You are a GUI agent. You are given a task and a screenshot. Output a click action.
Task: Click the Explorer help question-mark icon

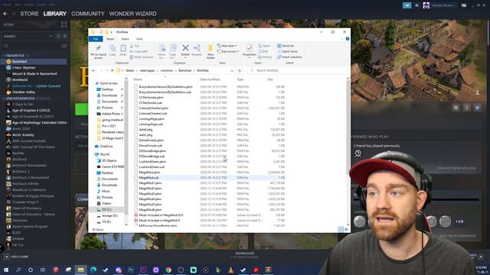click(x=347, y=39)
